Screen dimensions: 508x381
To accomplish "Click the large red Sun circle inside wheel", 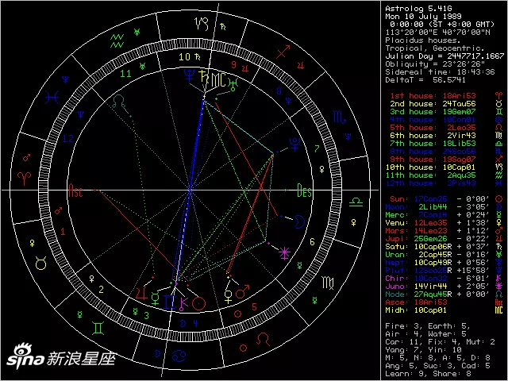I will point(198,303).
